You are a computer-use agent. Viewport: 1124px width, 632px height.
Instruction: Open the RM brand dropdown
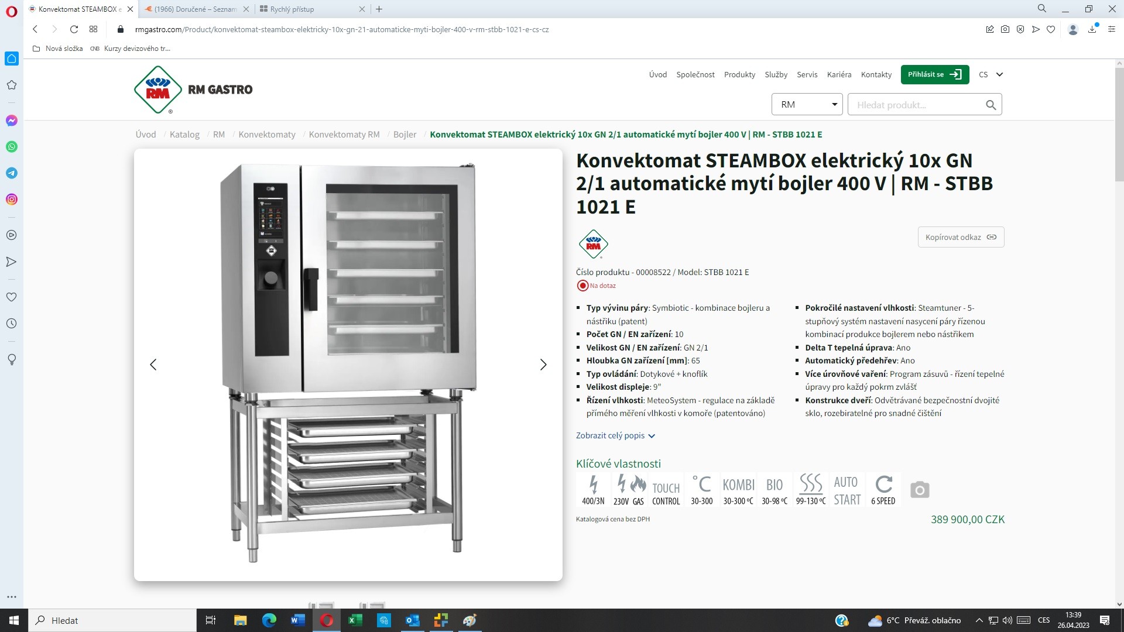807,104
